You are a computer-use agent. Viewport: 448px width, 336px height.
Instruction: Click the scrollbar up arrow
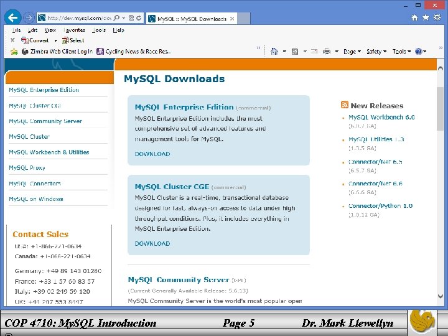441,68
